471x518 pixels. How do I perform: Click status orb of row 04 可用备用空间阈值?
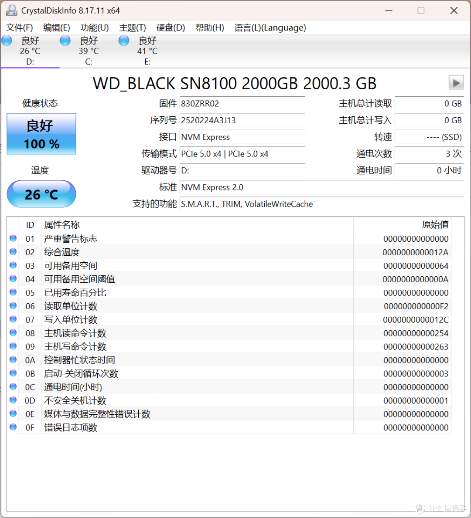[13, 278]
